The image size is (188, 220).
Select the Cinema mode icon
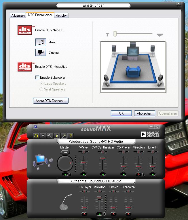41,53
